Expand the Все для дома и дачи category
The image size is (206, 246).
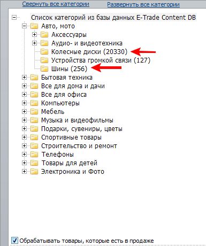click(24, 86)
